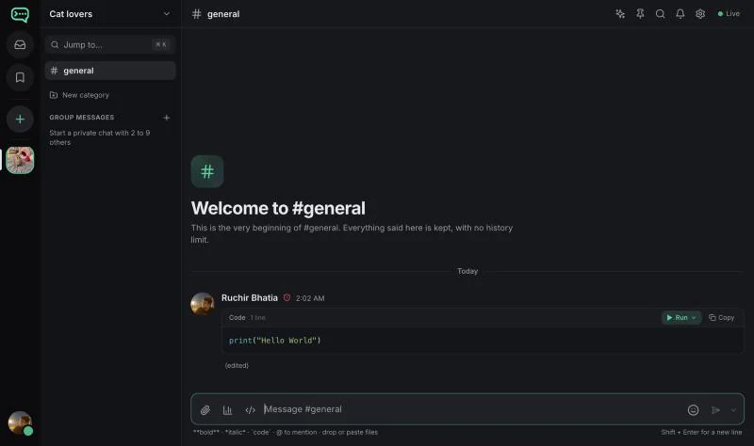754x446 pixels.
Task: Click the GROUP MESSAGES heading
Action: click(82, 117)
